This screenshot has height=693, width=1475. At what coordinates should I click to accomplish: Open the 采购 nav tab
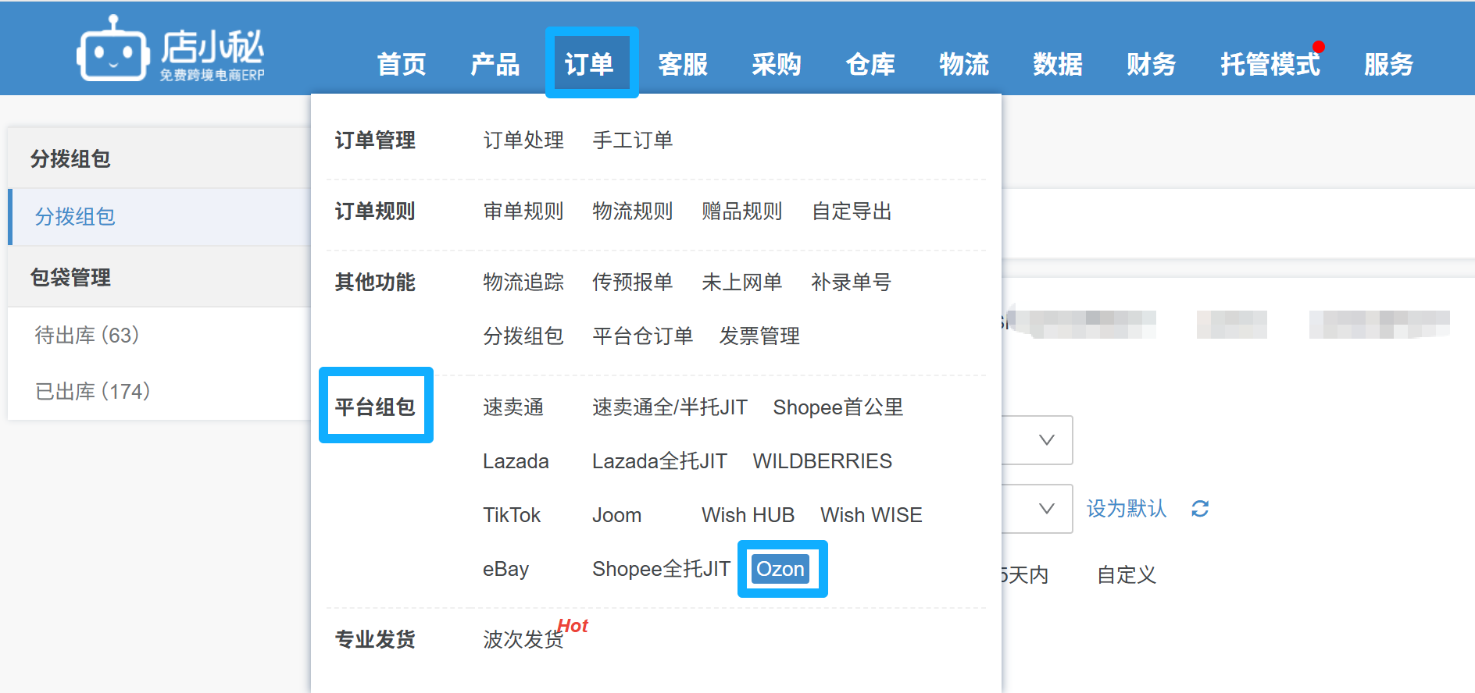pyautogui.click(x=777, y=64)
